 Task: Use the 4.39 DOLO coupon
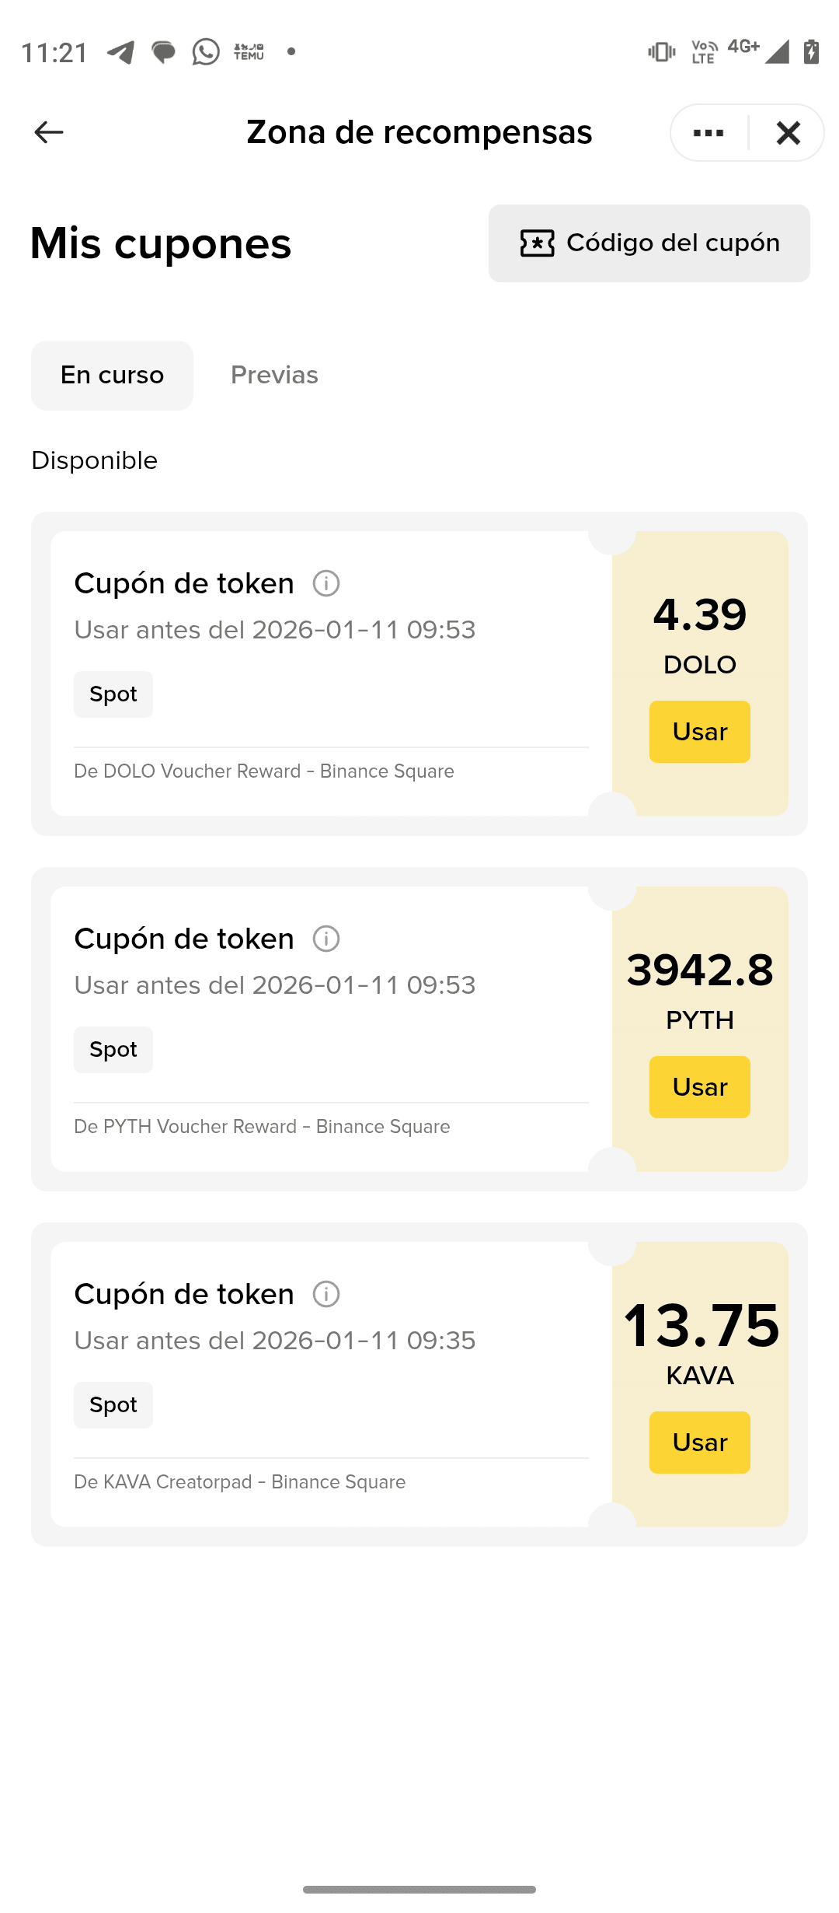(x=699, y=732)
